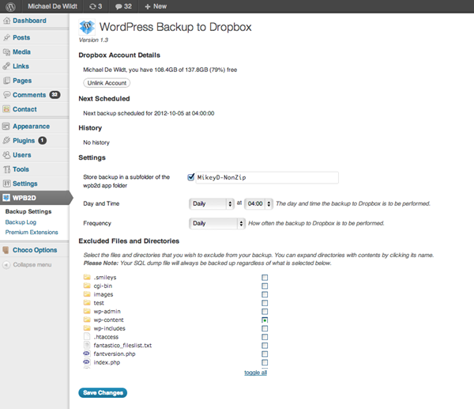
Task: Expand the images directory
Action: pos(103,294)
